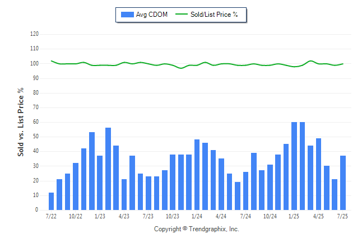Image resolution: width=362 pixels, height=243 pixels.
Task: Click the '10/23' x-axis label
Action: click(173, 217)
